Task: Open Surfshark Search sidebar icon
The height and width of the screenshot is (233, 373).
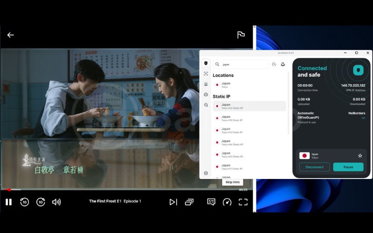Action: [206, 105]
